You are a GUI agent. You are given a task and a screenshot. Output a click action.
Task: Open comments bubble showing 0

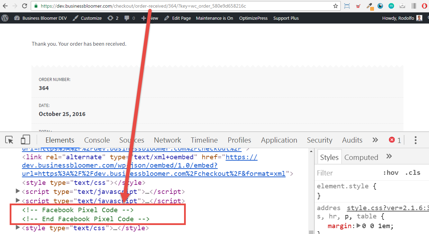point(130,18)
